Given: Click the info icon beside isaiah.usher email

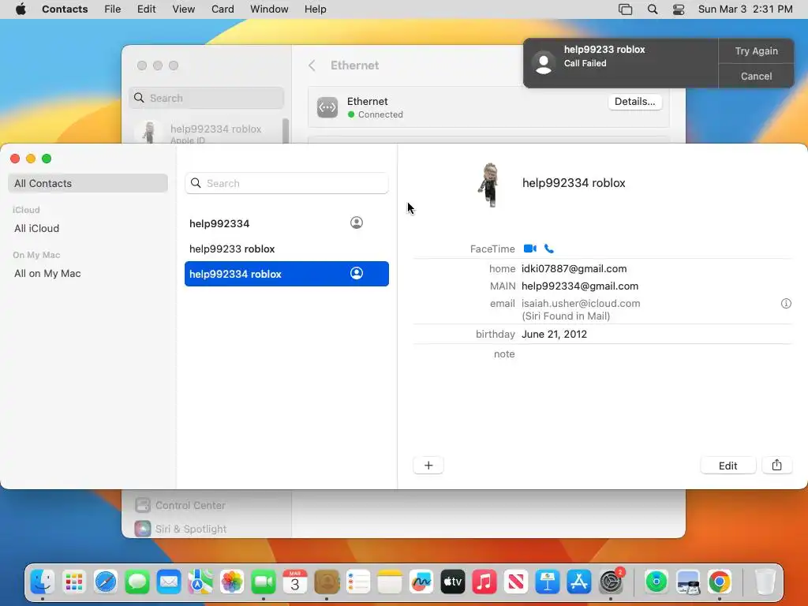Looking at the screenshot, I should (x=786, y=304).
